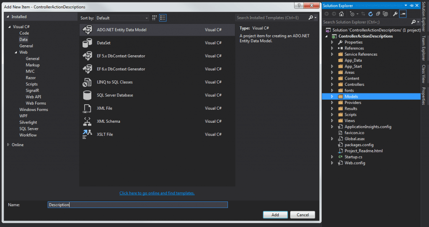Select the ADO.NET Entity Data Model template icon
Screen dimensions: 429x227
coord(87,30)
